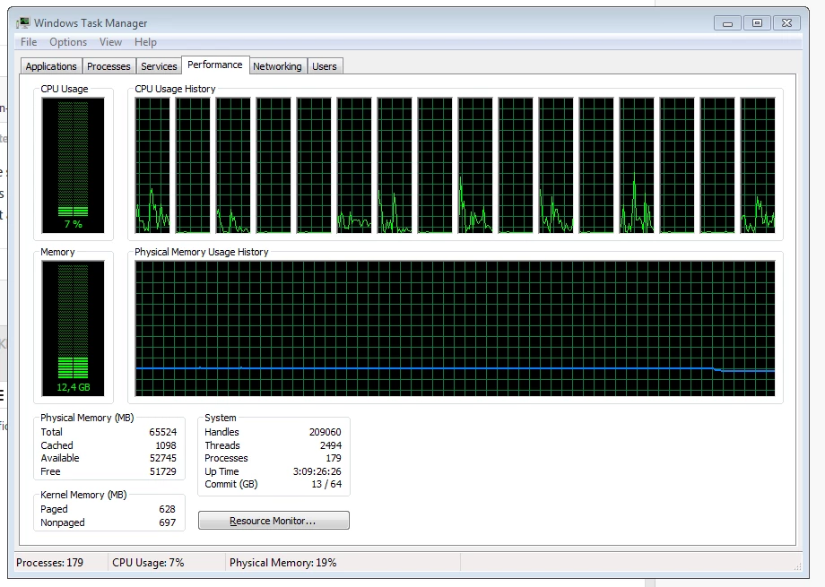Switch to the Networking tab
Screen dimensions: 825x587
tap(277, 66)
